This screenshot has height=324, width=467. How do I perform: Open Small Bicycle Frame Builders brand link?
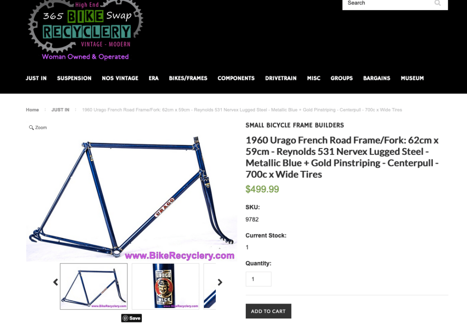click(295, 125)
